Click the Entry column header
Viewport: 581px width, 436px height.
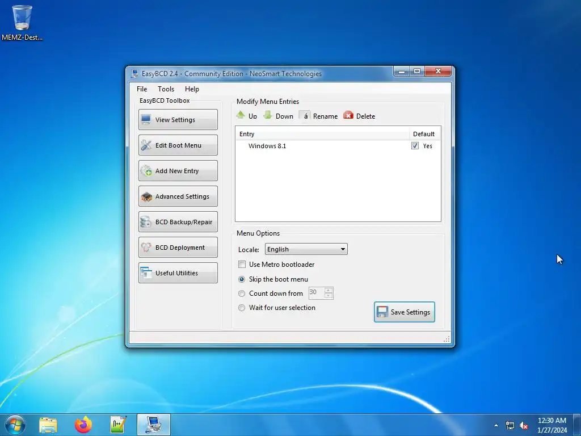coord(322,134)
